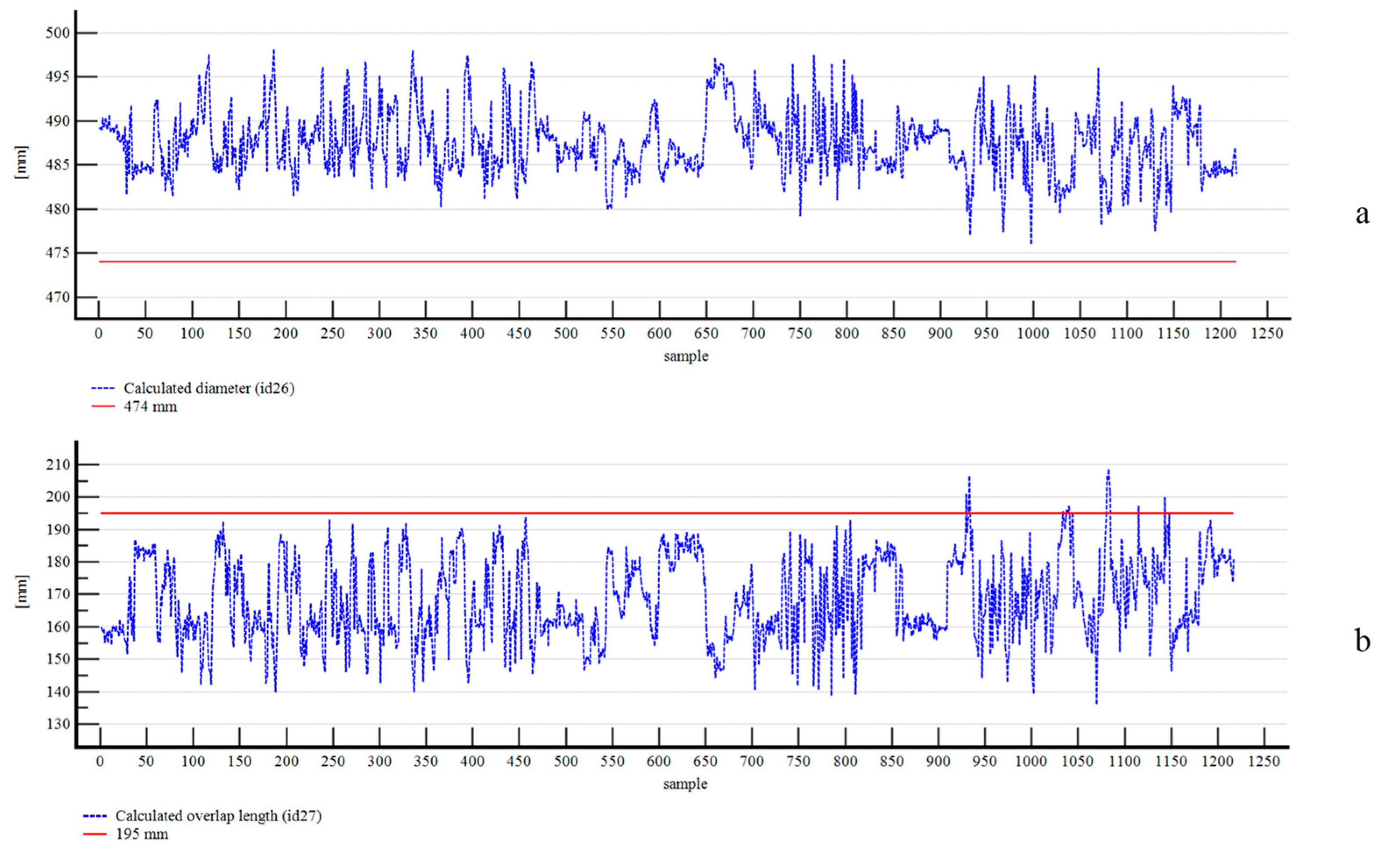
Task: Click the 500 tick label on top y-axis
Action: (58, 33)
